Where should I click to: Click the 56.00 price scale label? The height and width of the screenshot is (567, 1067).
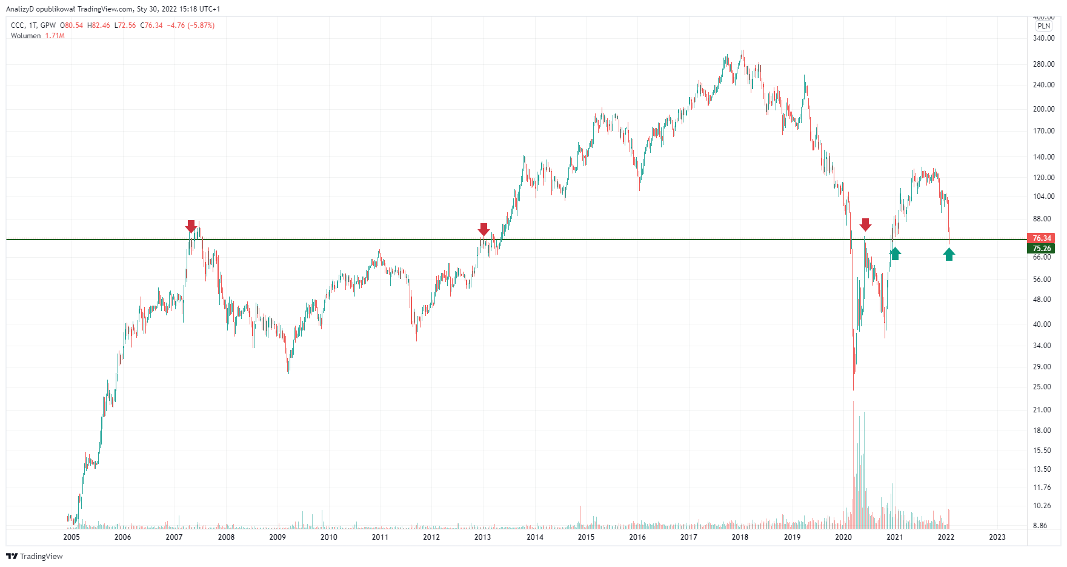click(x=1042, y=280)
